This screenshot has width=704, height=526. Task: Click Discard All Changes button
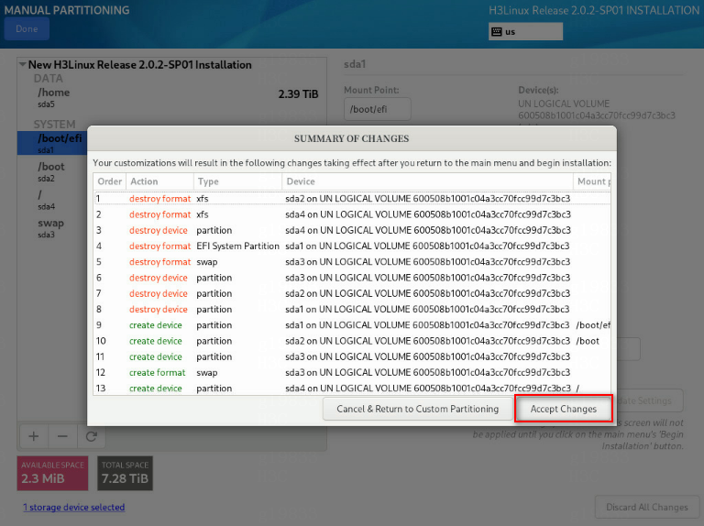(x=646, y=507)
